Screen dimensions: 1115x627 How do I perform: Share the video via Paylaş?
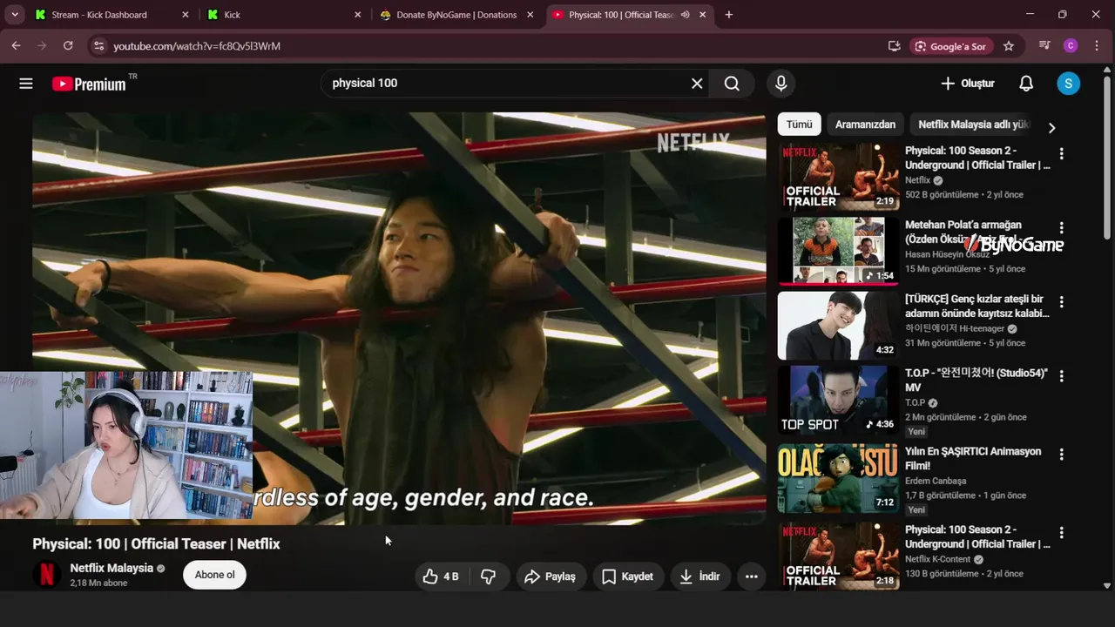pyautogui.click(x=551, y=576)
